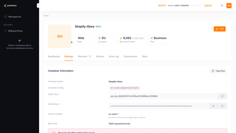The height and width of the screenshot is (133, 236).
Task: Click the Axitrace logo
Action: click(10, 6)
